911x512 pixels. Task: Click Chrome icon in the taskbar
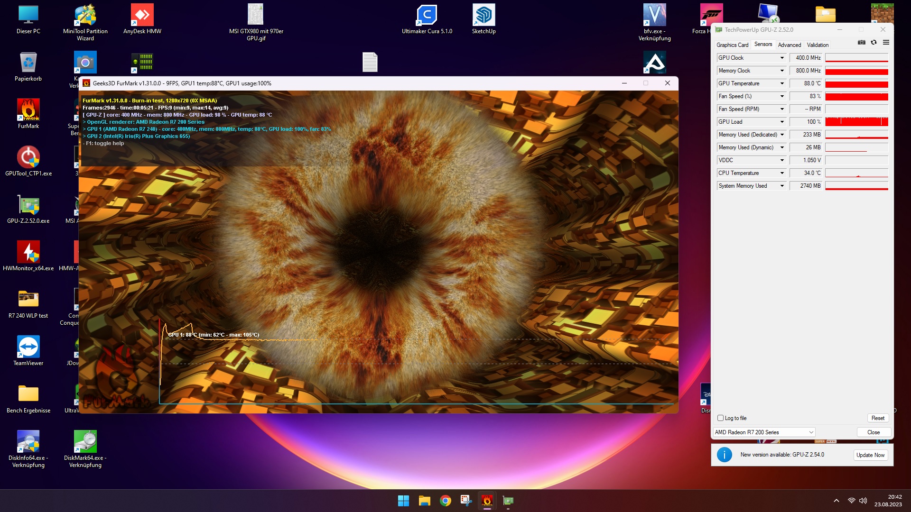tap(445, 501)
